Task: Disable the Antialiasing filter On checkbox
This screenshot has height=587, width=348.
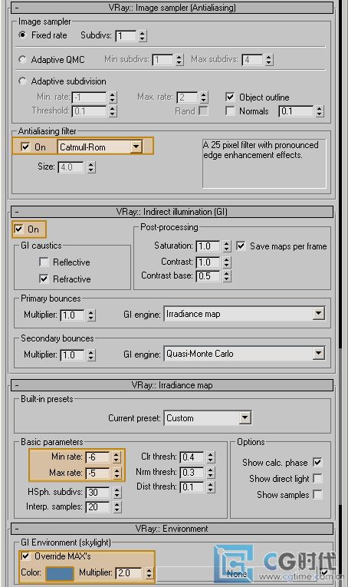Action: click(25, 147)
